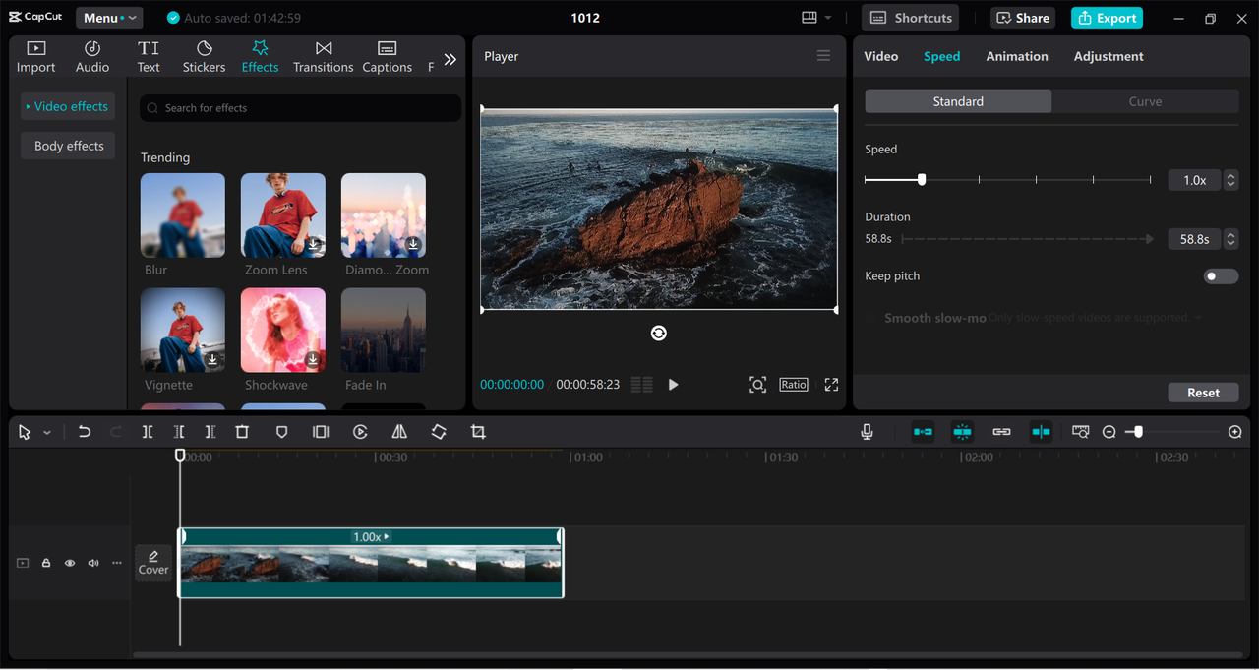
Task: Select the Shockwave effect thumbnail
Action: click(283, 330)
